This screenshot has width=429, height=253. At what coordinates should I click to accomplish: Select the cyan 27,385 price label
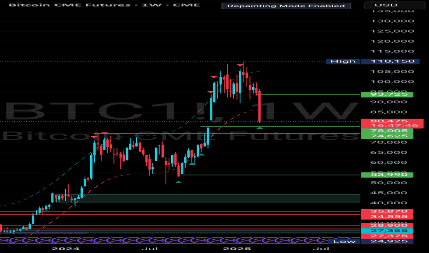click(x=387, y=231)
